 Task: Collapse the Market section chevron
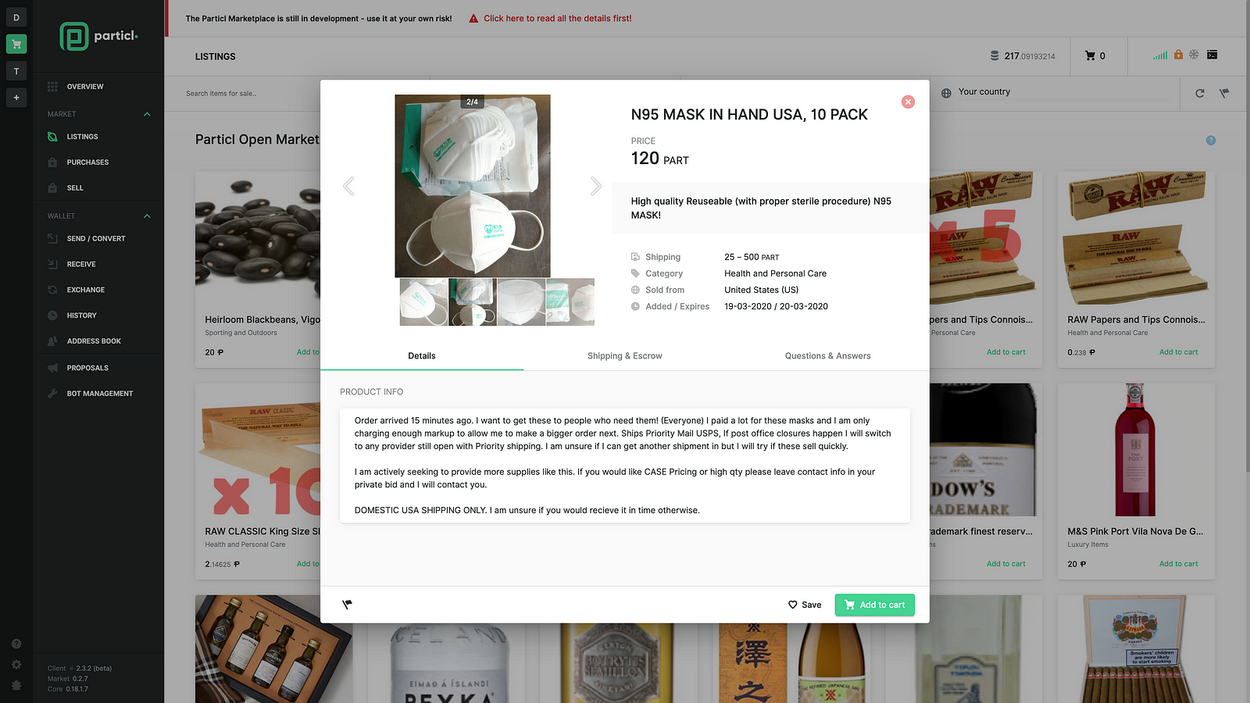[x=147, y=114]
